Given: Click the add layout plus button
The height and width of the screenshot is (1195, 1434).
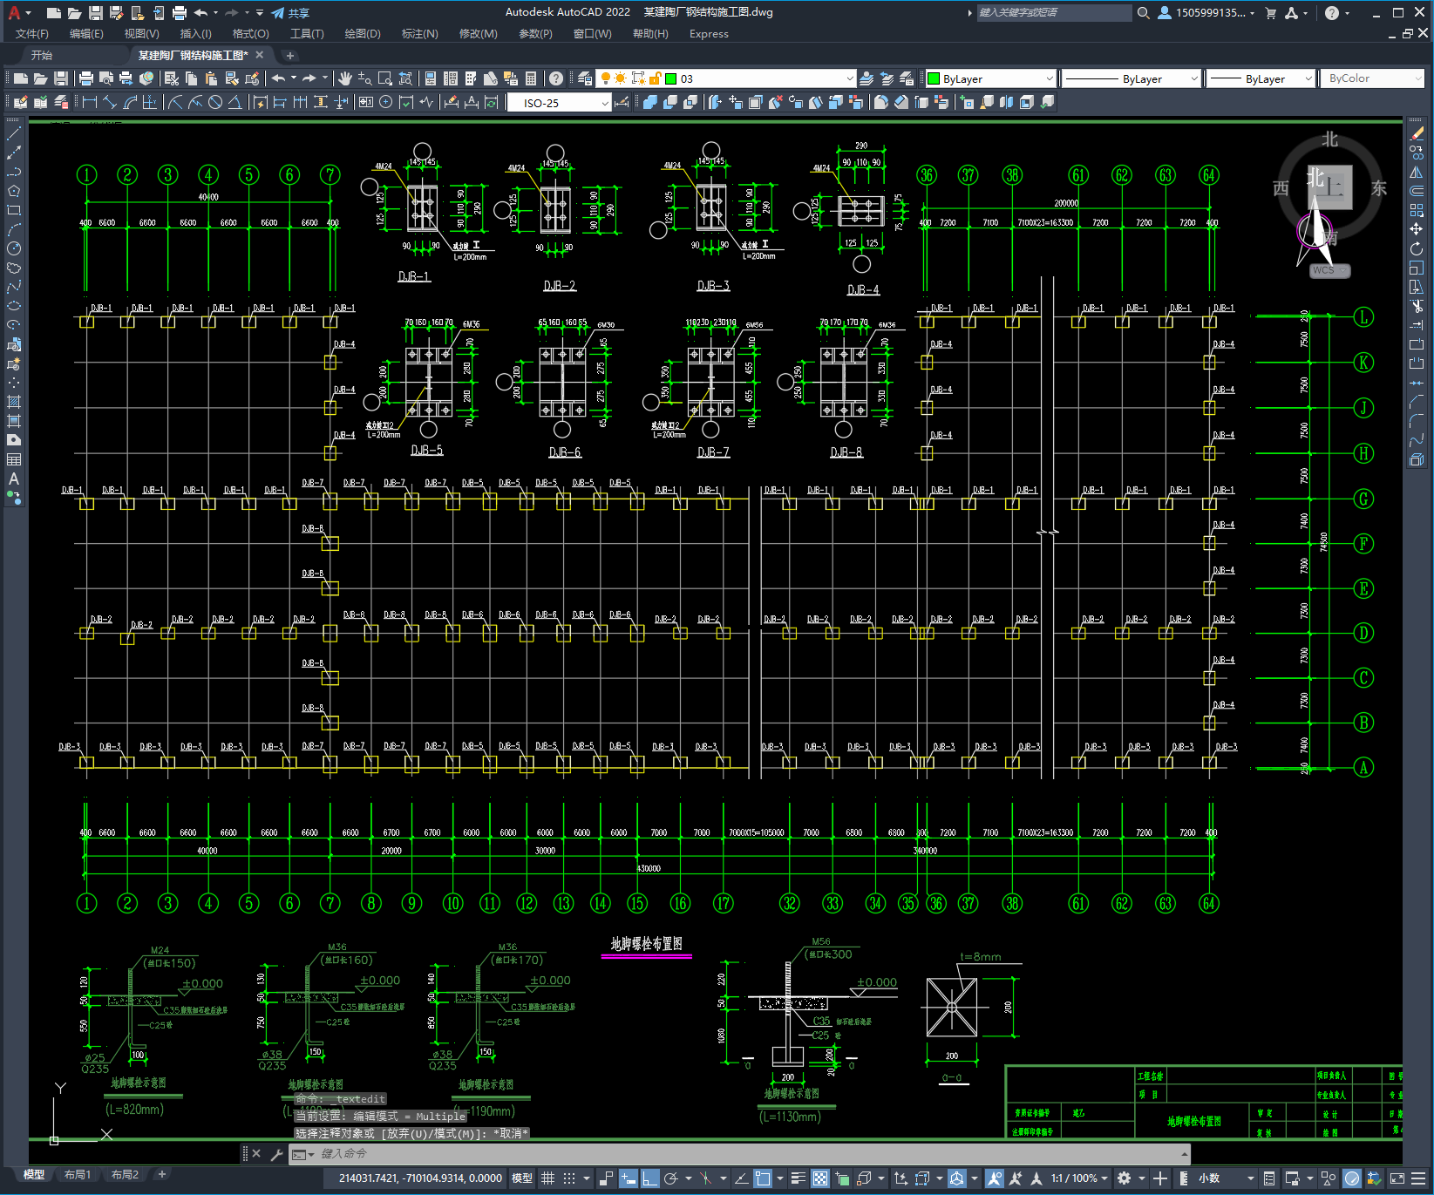Looking at the screenshot, I should coord(161,1175).
